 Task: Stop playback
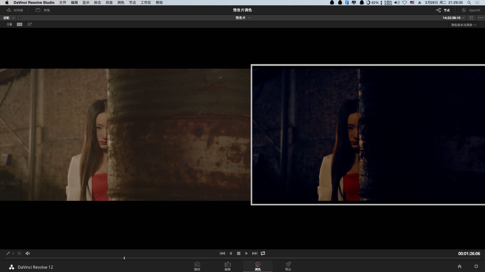[x=239, y=254]
